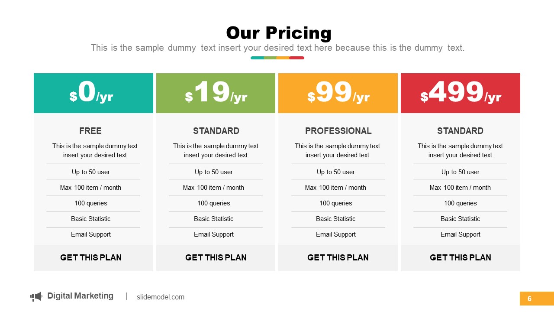Select Up to 50 user in the $499/yr column
This screenshot has height=312, width=554.
pyautogui.click(x=461, y=172)
